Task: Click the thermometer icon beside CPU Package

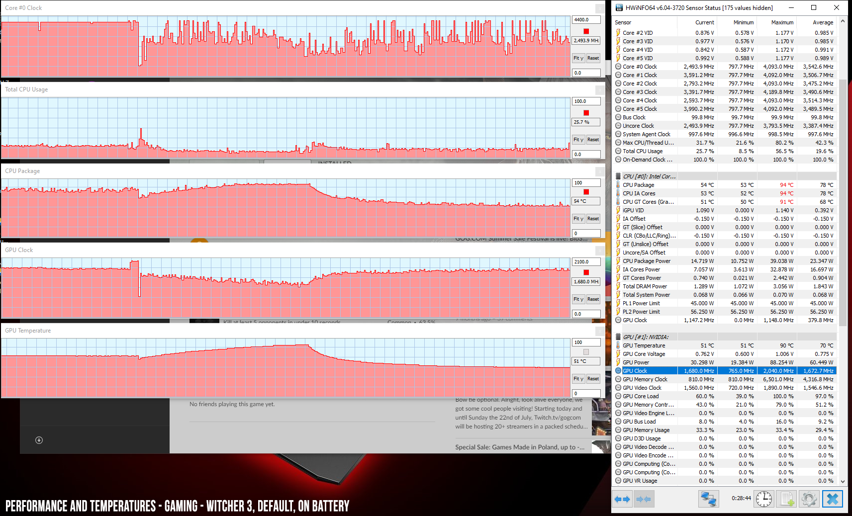Action: [618, 185]
